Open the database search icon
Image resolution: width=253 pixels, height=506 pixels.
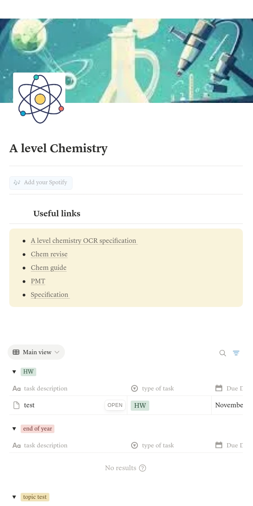223,353
